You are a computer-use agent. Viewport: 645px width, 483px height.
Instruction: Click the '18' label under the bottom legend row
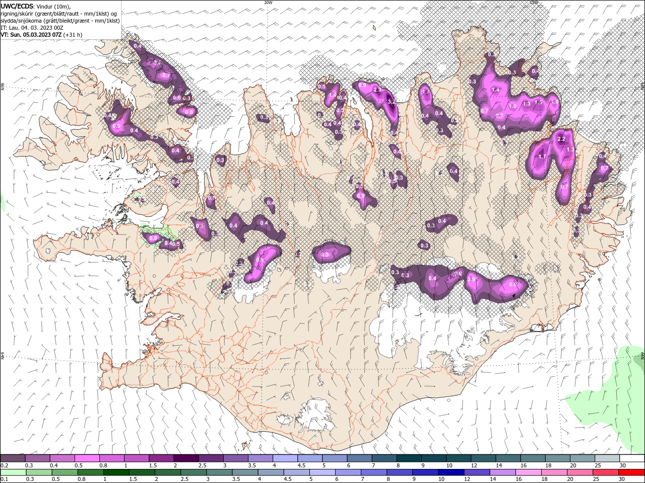pyautogui.click(x=544, y=479)
